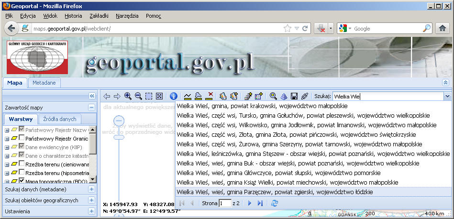This screenshot has width=454, height=219.
Task: Open the Narzędzia menu
Action: click(127, 16)
